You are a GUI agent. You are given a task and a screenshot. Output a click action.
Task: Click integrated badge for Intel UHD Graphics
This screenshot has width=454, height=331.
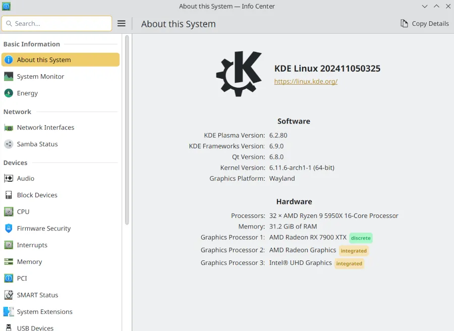click(x=349, y=263)
